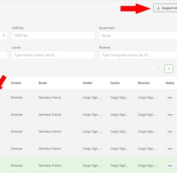
Task: Click the Sender column header
Action: [88, 83]
